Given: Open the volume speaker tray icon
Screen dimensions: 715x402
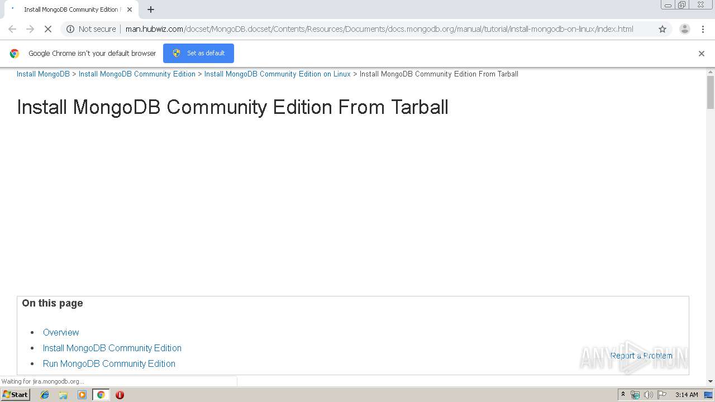Looking at the screenshot, I should [648, 395].
